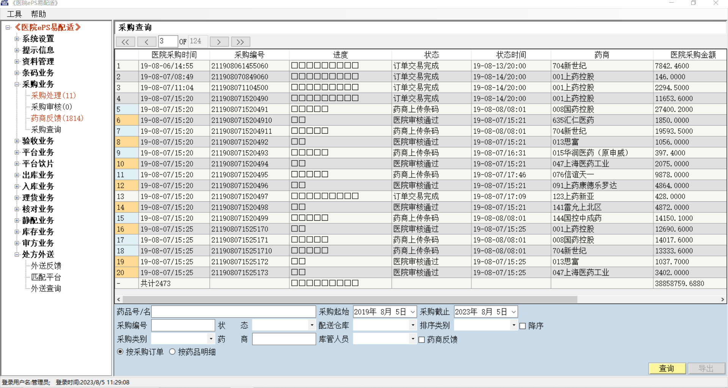
Task: Expand the 验收业务 tree node
Action: 17,141
